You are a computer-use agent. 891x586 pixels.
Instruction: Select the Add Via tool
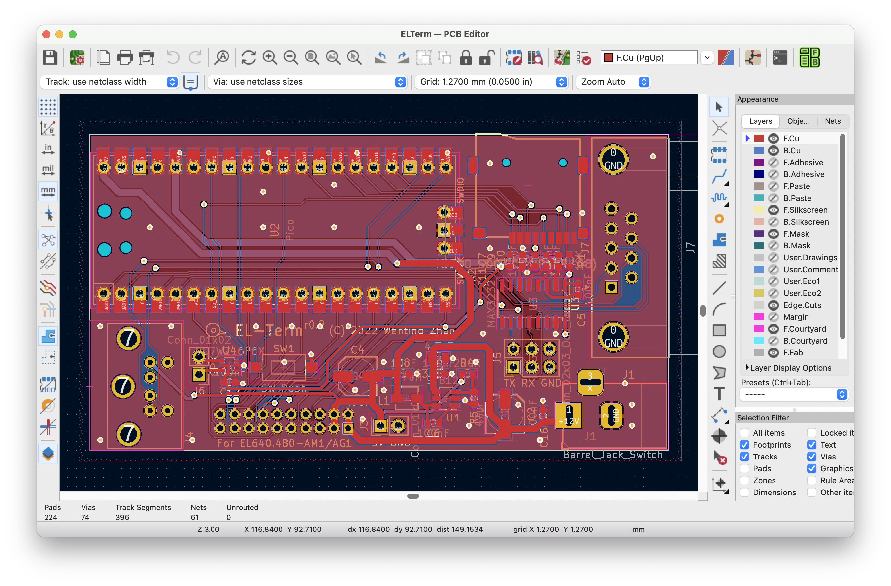pos(719,219)
